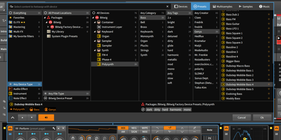Click the Audio Effect type icon
Viewport: 281px width, 140px height.
10,89
